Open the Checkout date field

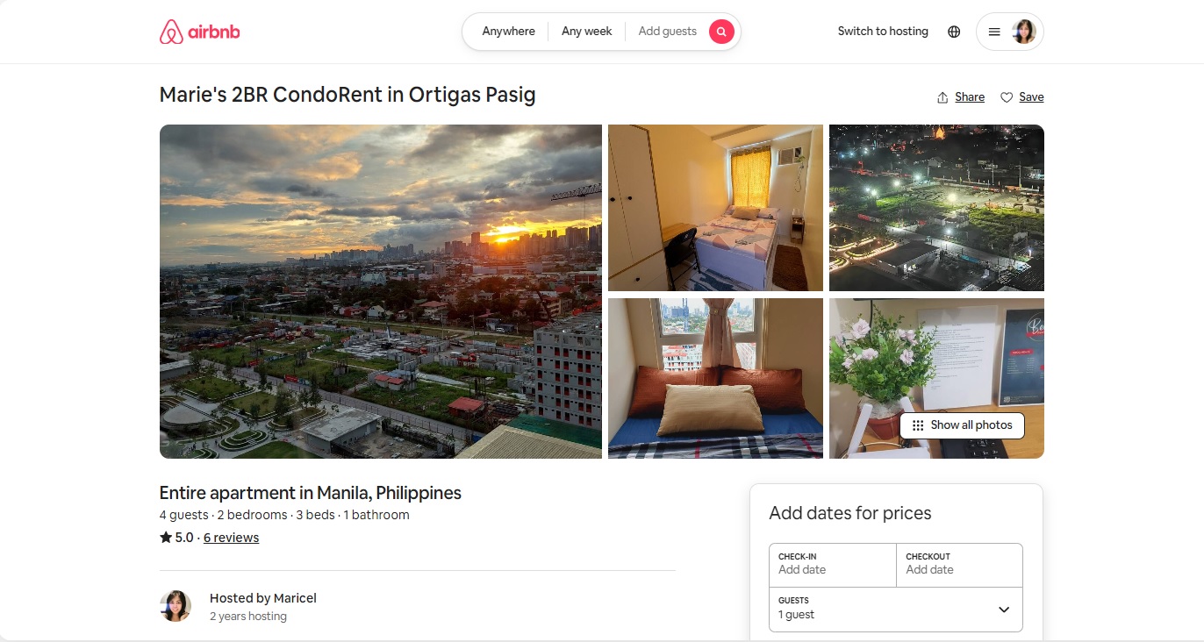959,564
